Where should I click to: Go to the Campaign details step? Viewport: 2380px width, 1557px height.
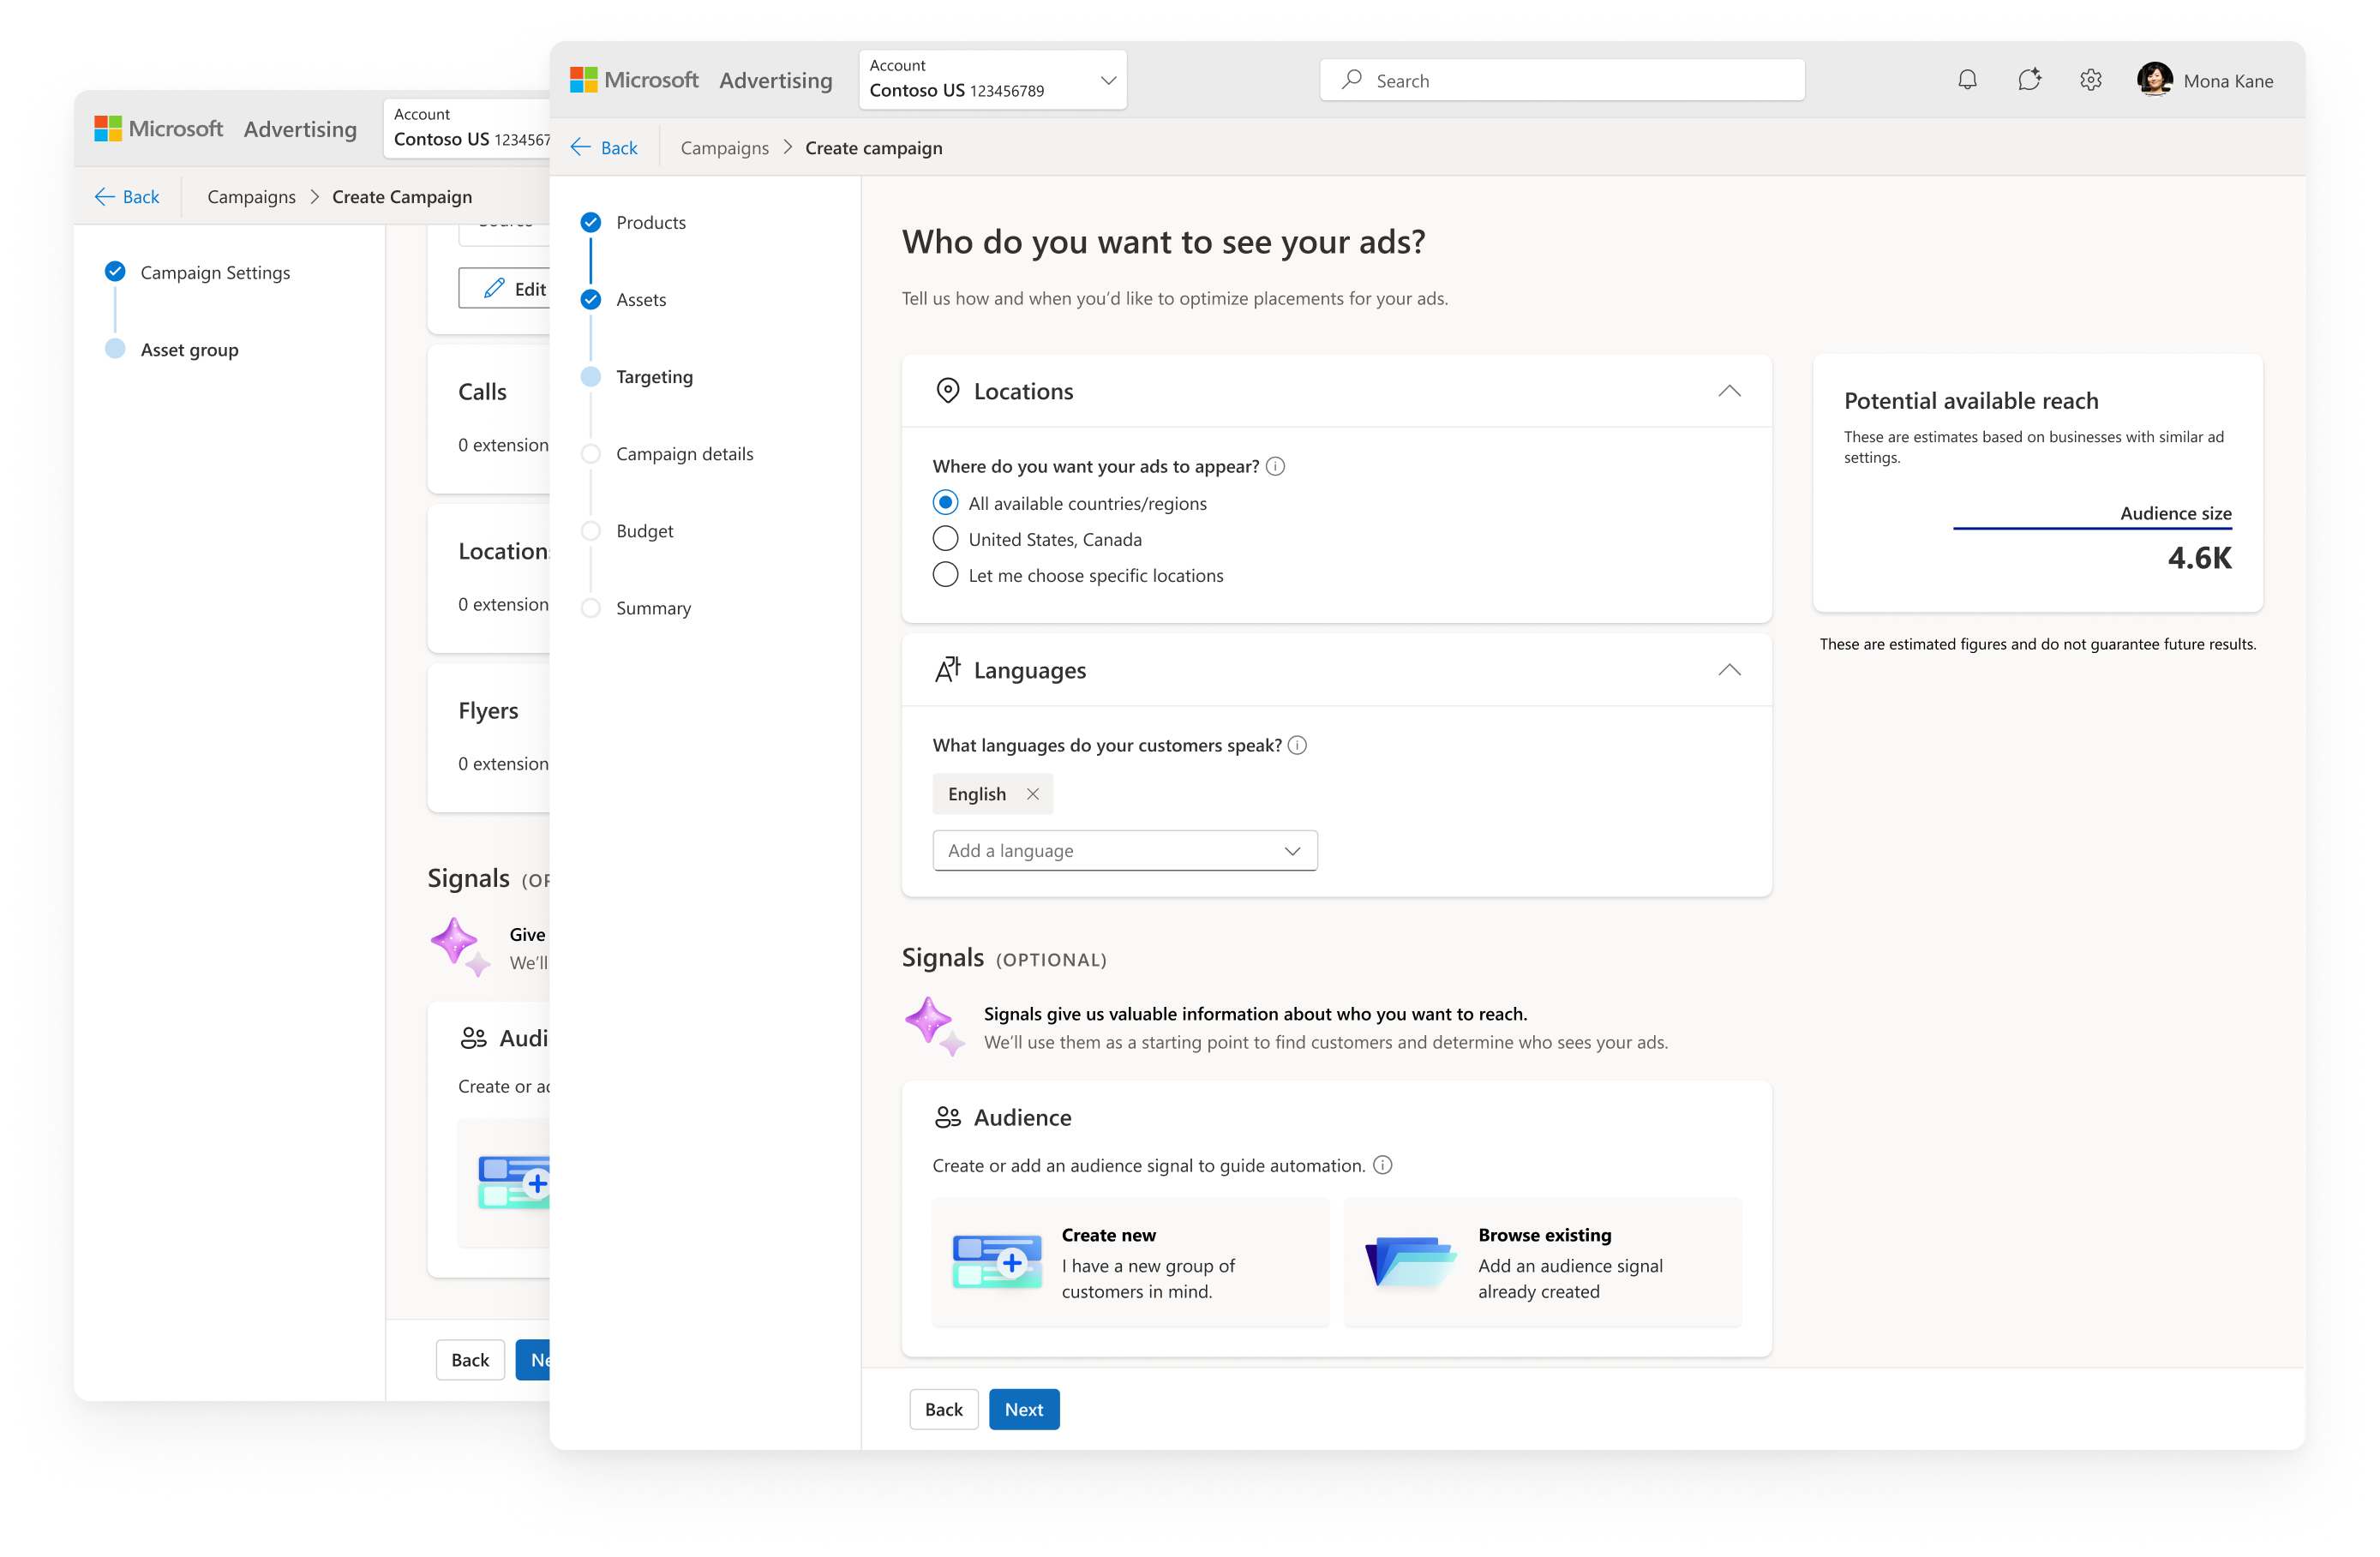click(685, 454)
